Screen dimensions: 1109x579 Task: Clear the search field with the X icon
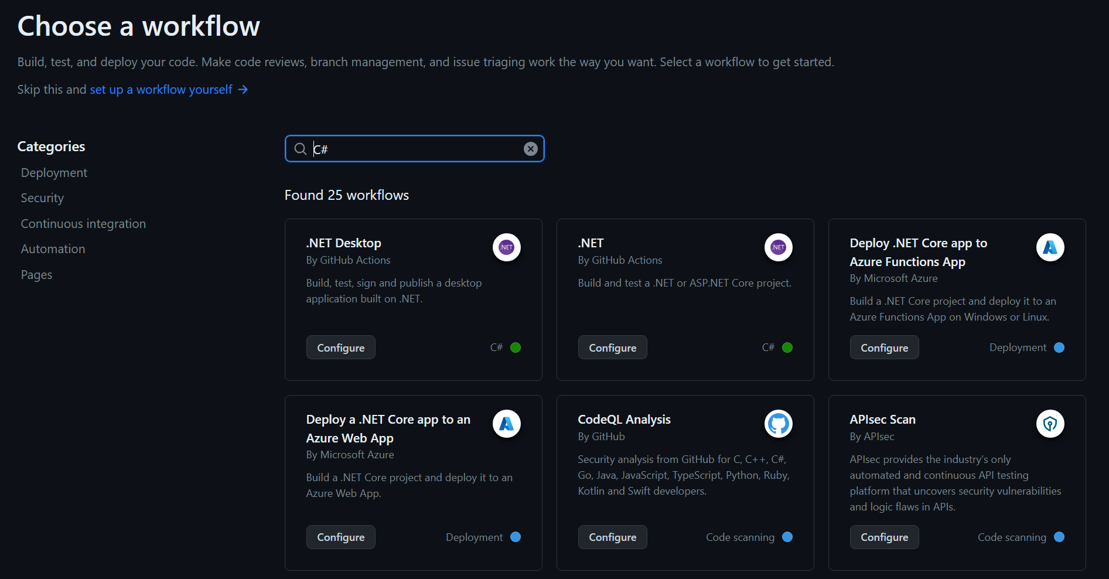click(x=531, y=149)
